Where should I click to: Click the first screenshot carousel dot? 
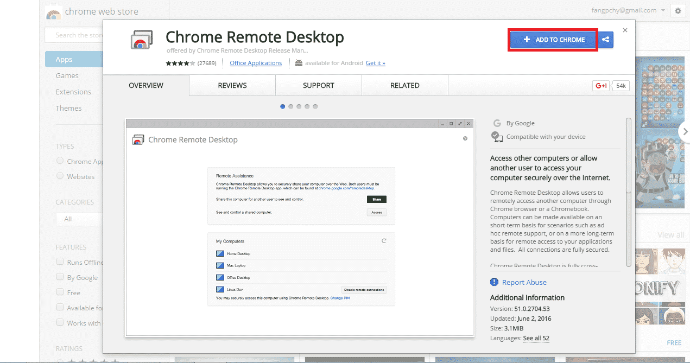(283, 106)
